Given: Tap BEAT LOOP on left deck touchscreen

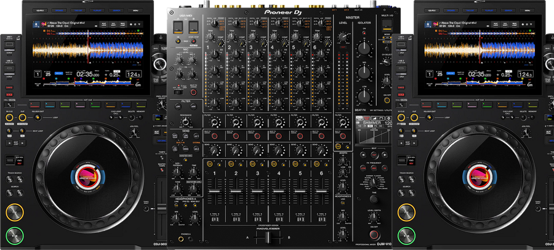Looking at the screenshot, I should (103, 25).
